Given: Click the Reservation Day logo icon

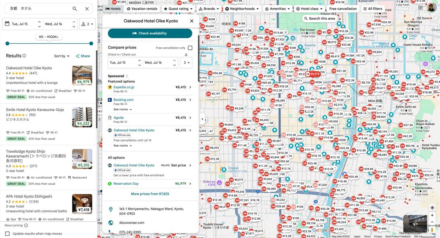Looking at the screenshot, I should [110, 184].
